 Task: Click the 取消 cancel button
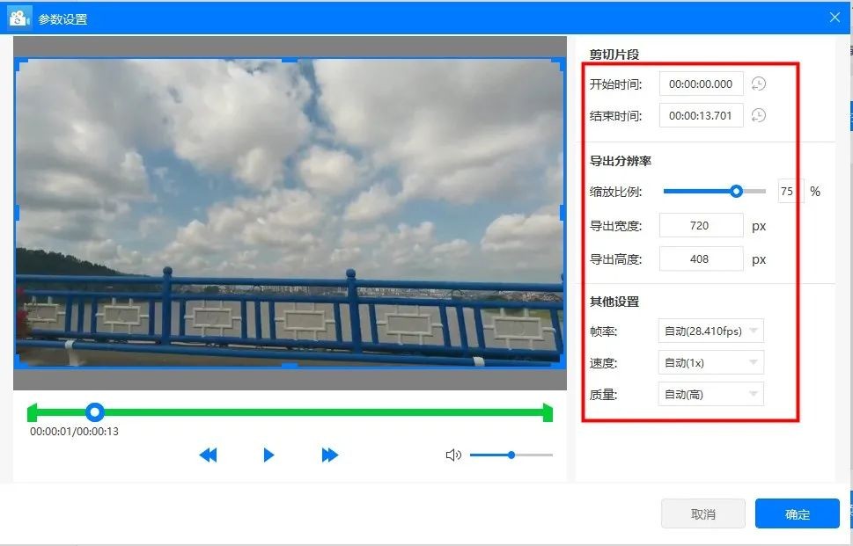[703, 514]
